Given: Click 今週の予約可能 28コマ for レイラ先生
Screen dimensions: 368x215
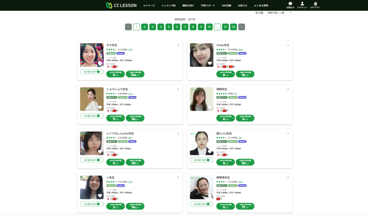Looking at the screenshot, I should point(135,162).
